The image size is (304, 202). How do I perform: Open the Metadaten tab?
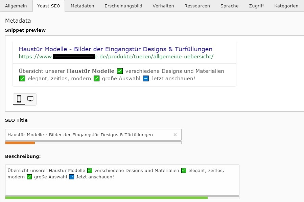pos(82,6)
